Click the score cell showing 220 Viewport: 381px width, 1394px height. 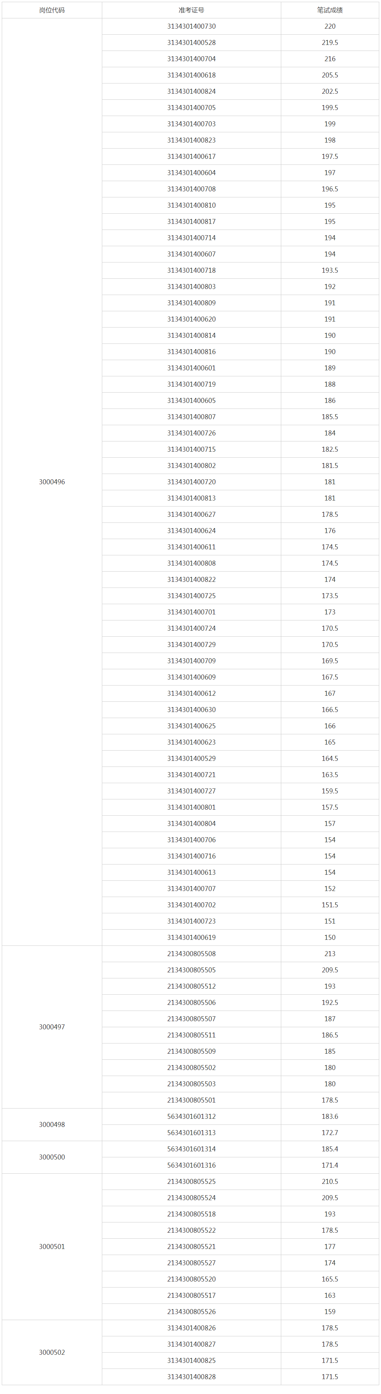[x=330, y=27]
